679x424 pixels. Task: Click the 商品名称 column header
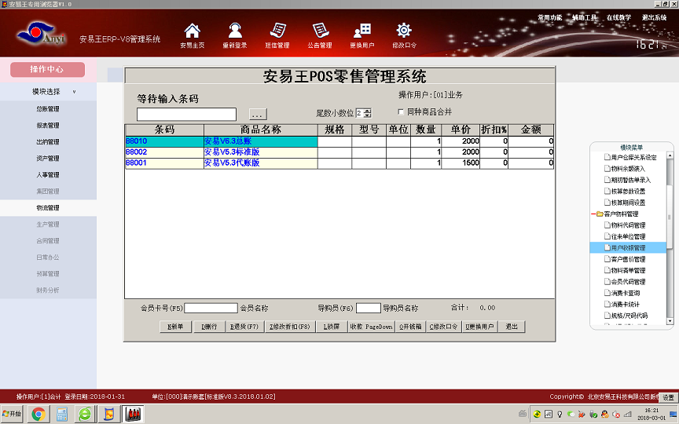(261, 130)
